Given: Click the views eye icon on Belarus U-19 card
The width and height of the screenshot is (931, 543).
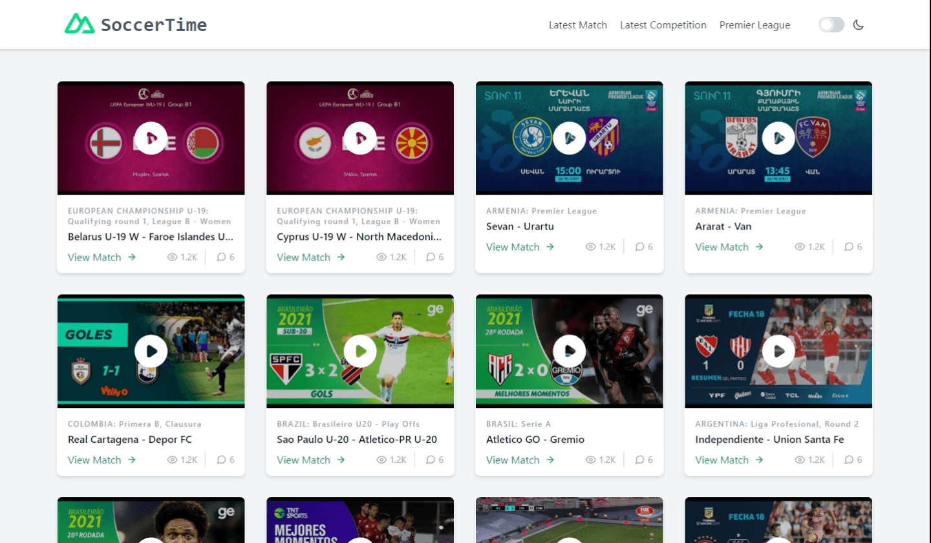Looking at the screenshot, I should point(172,257).
